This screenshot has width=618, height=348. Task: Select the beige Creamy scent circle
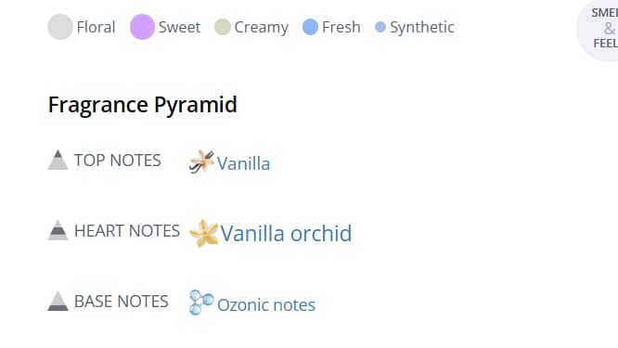click(x=223, y=27)
